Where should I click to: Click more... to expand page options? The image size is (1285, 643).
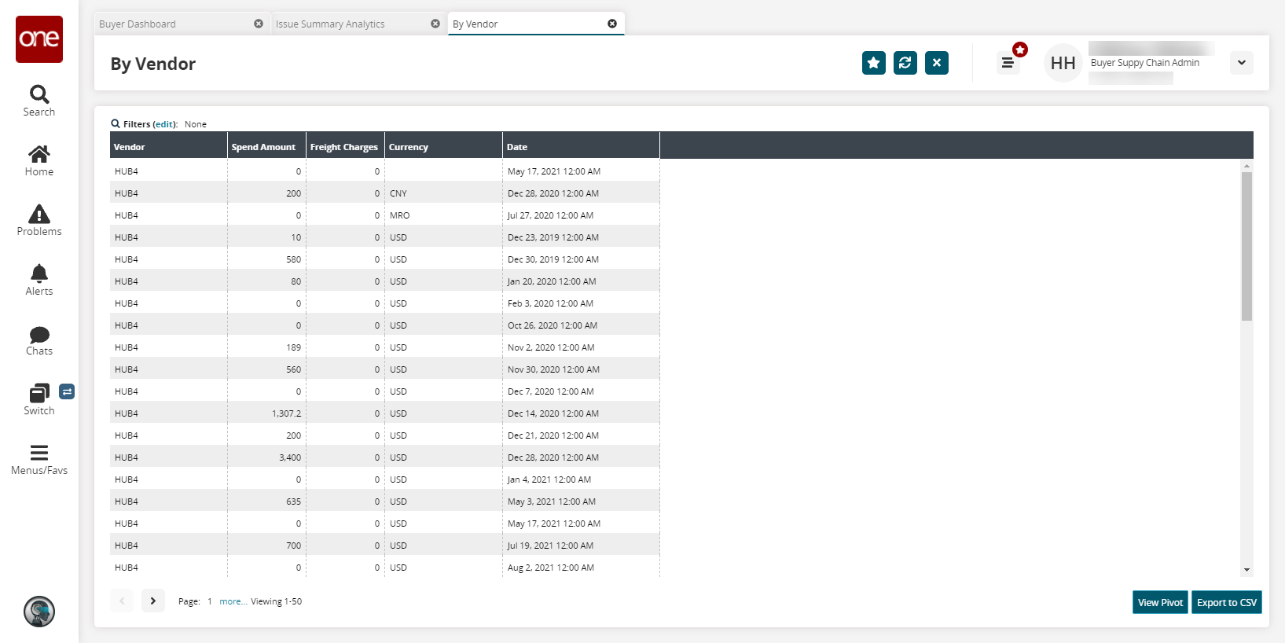233,601
